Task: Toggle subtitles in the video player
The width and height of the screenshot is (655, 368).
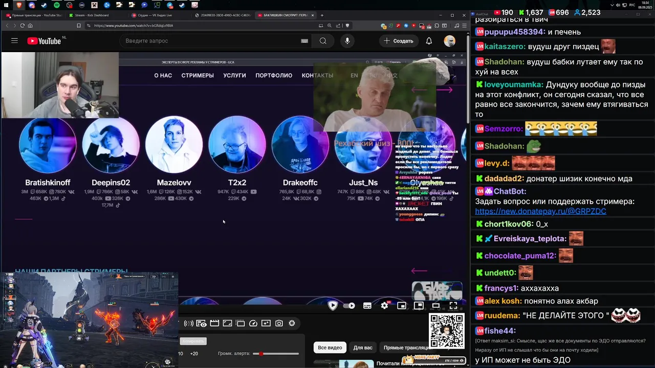Action: click(x=367, y=306)
